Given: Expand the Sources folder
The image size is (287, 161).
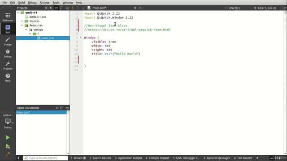Looking at the screenshot, I should pyautogui.click(x=22, y=21).
